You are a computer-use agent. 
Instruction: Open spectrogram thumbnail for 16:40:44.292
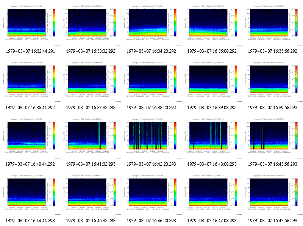pos(30,138)
